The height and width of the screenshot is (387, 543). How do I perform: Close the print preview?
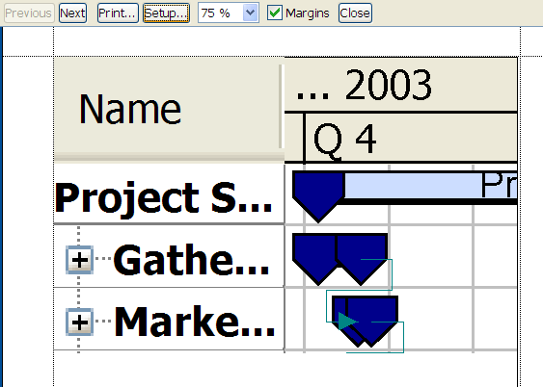[x=355, y=13]
